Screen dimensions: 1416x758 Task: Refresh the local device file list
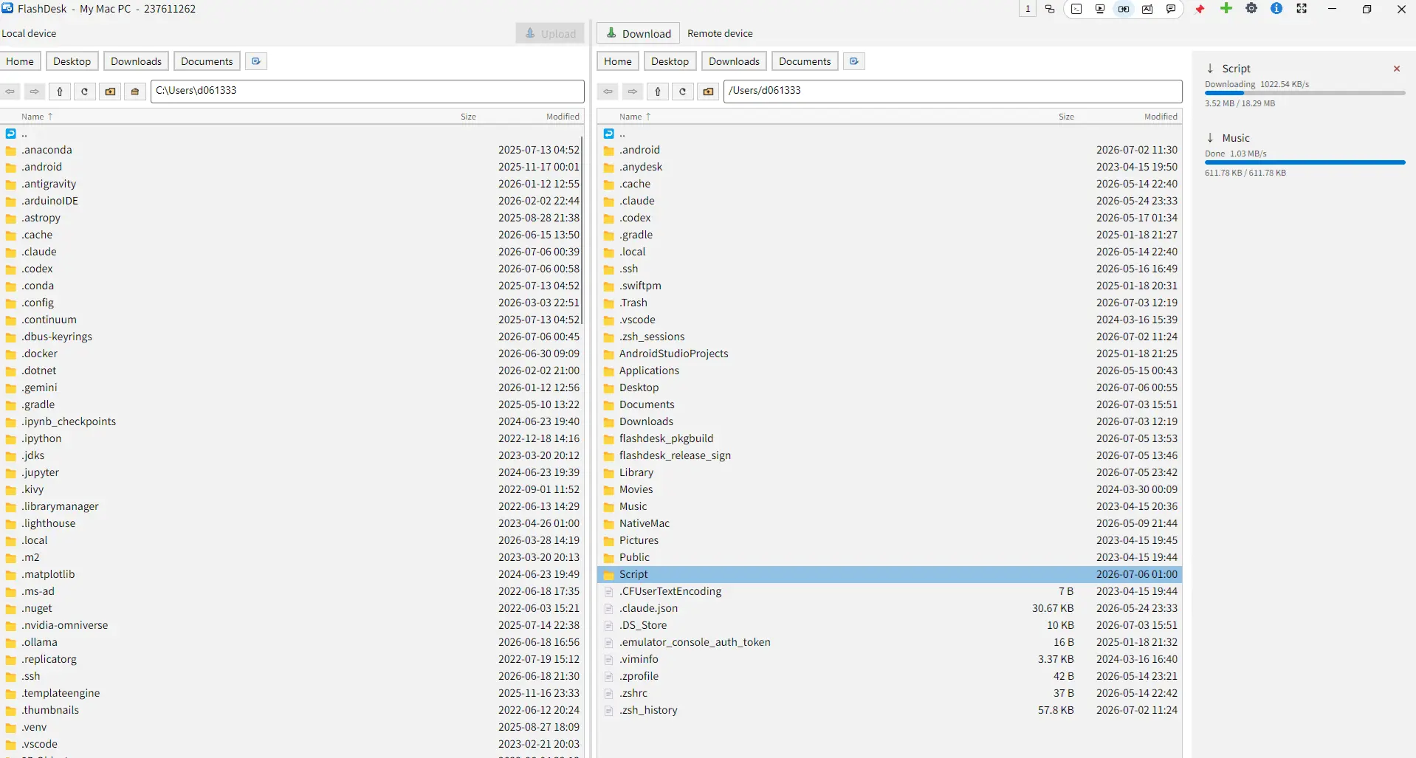85,92
